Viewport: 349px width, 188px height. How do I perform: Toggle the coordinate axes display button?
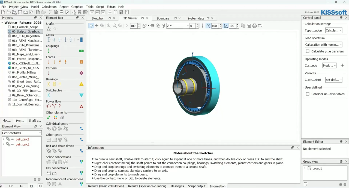pos(226,26)
